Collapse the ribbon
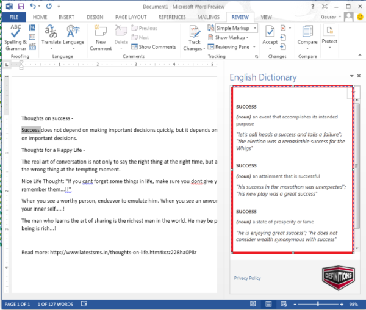This screenshot has width=366, height=310. click(x=360, y=56)
